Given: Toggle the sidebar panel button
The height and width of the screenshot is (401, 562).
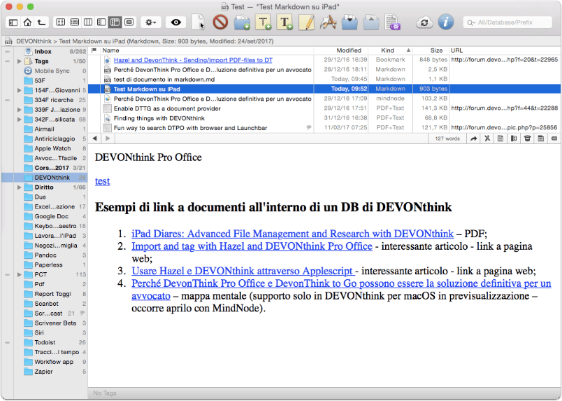Looking at the screenshot, I should [x=13, y=22].
